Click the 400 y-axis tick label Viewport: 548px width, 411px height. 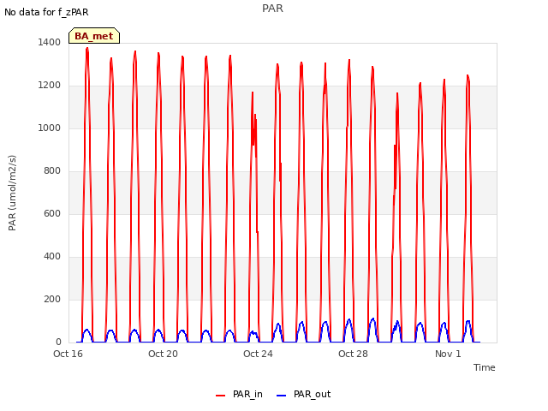click(52, 257)
